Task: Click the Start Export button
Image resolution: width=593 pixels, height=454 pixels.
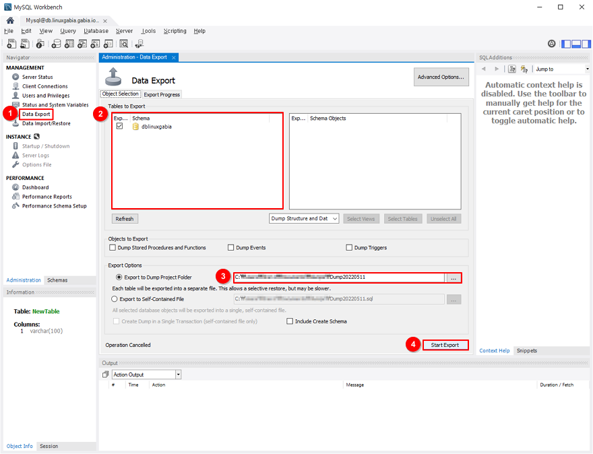Action: [x=445, y=345]
